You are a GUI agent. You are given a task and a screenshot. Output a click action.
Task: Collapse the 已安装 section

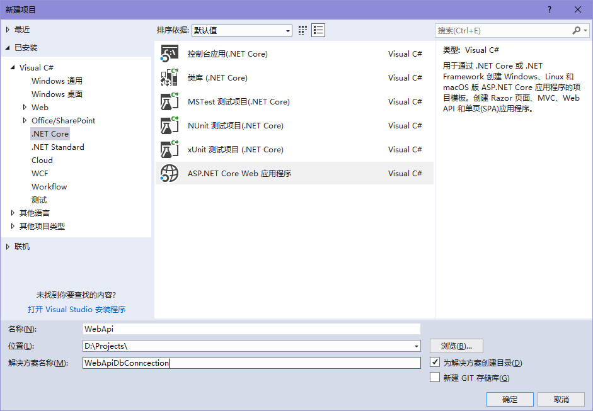click(8, 48)
